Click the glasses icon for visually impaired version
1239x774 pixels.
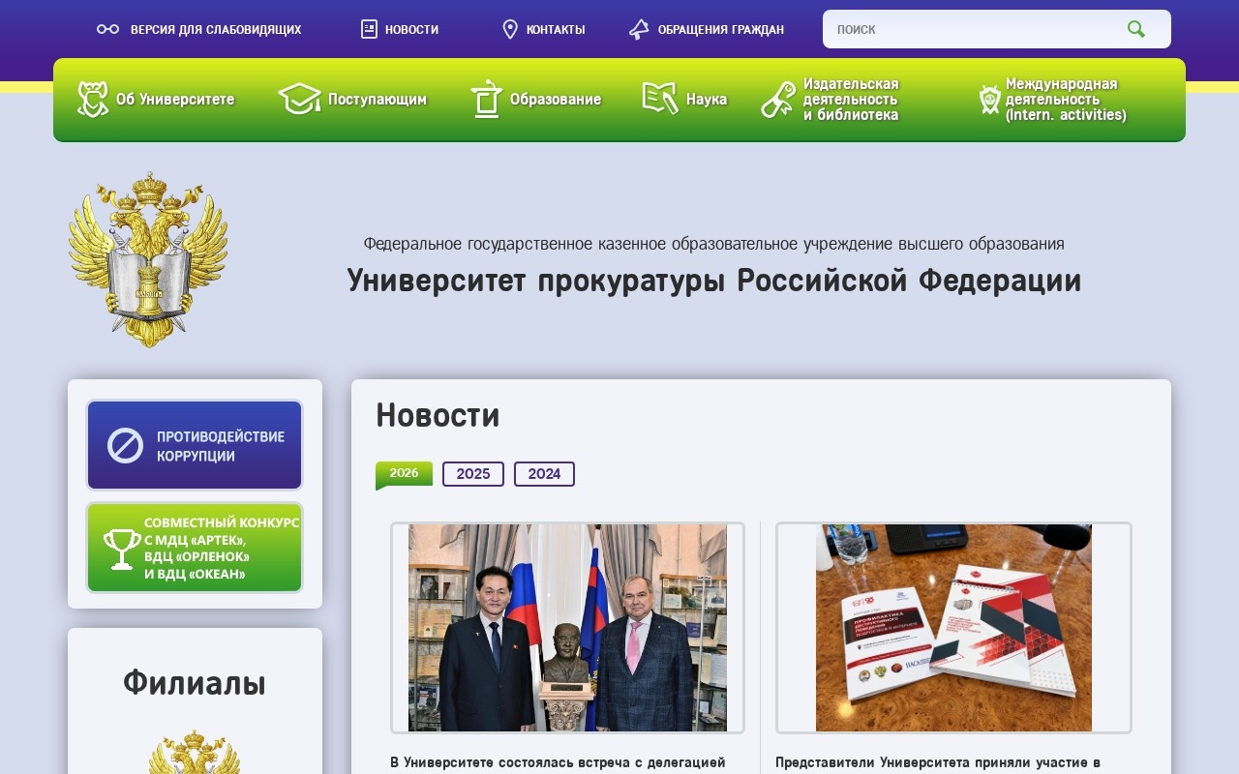(x=107, y=29)
